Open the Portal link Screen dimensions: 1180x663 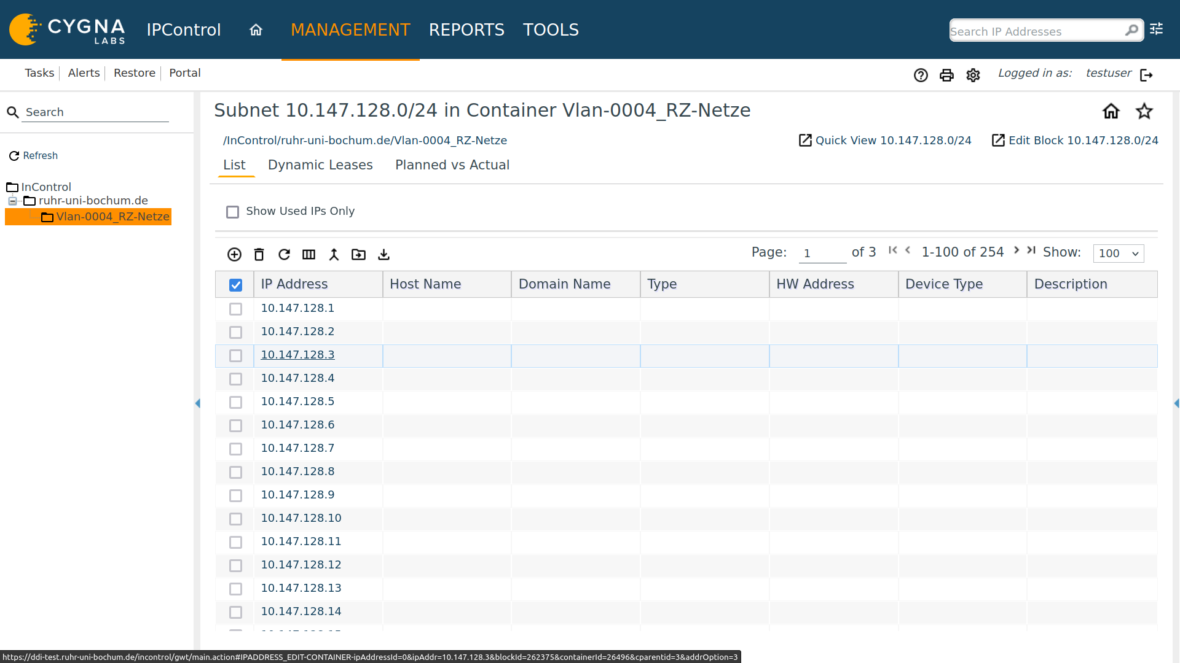(x=185, y=73)
